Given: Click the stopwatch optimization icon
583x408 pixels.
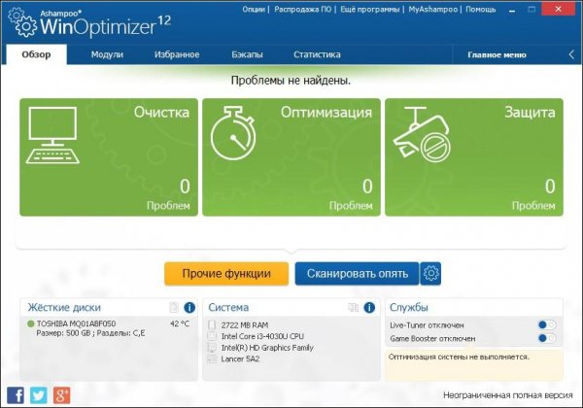Looking at the screenshot, I should (233, 133).
